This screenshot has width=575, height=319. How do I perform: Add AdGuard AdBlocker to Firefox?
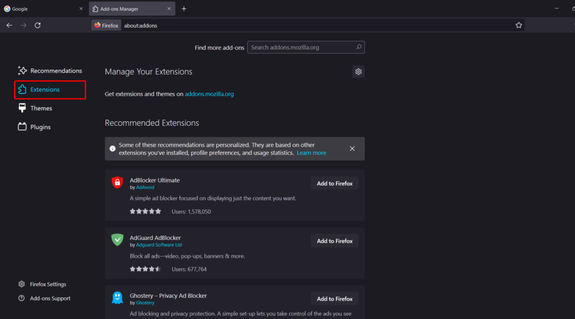[334, 241]
